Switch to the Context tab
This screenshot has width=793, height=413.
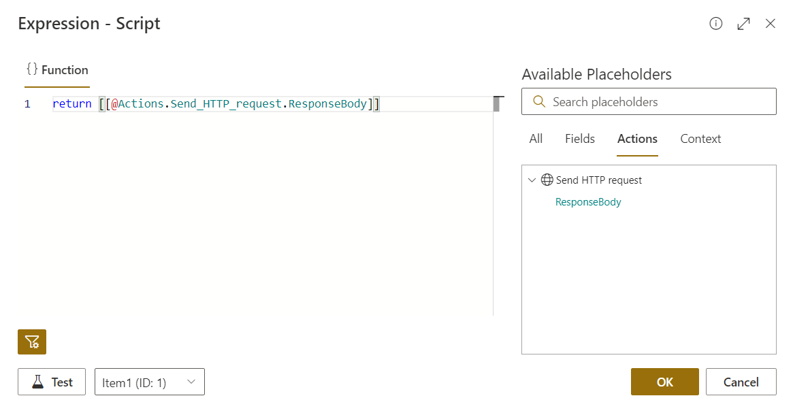coord(700,139)
